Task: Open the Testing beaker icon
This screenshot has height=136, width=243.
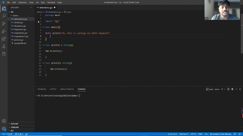Action: (x=4, y=46)
